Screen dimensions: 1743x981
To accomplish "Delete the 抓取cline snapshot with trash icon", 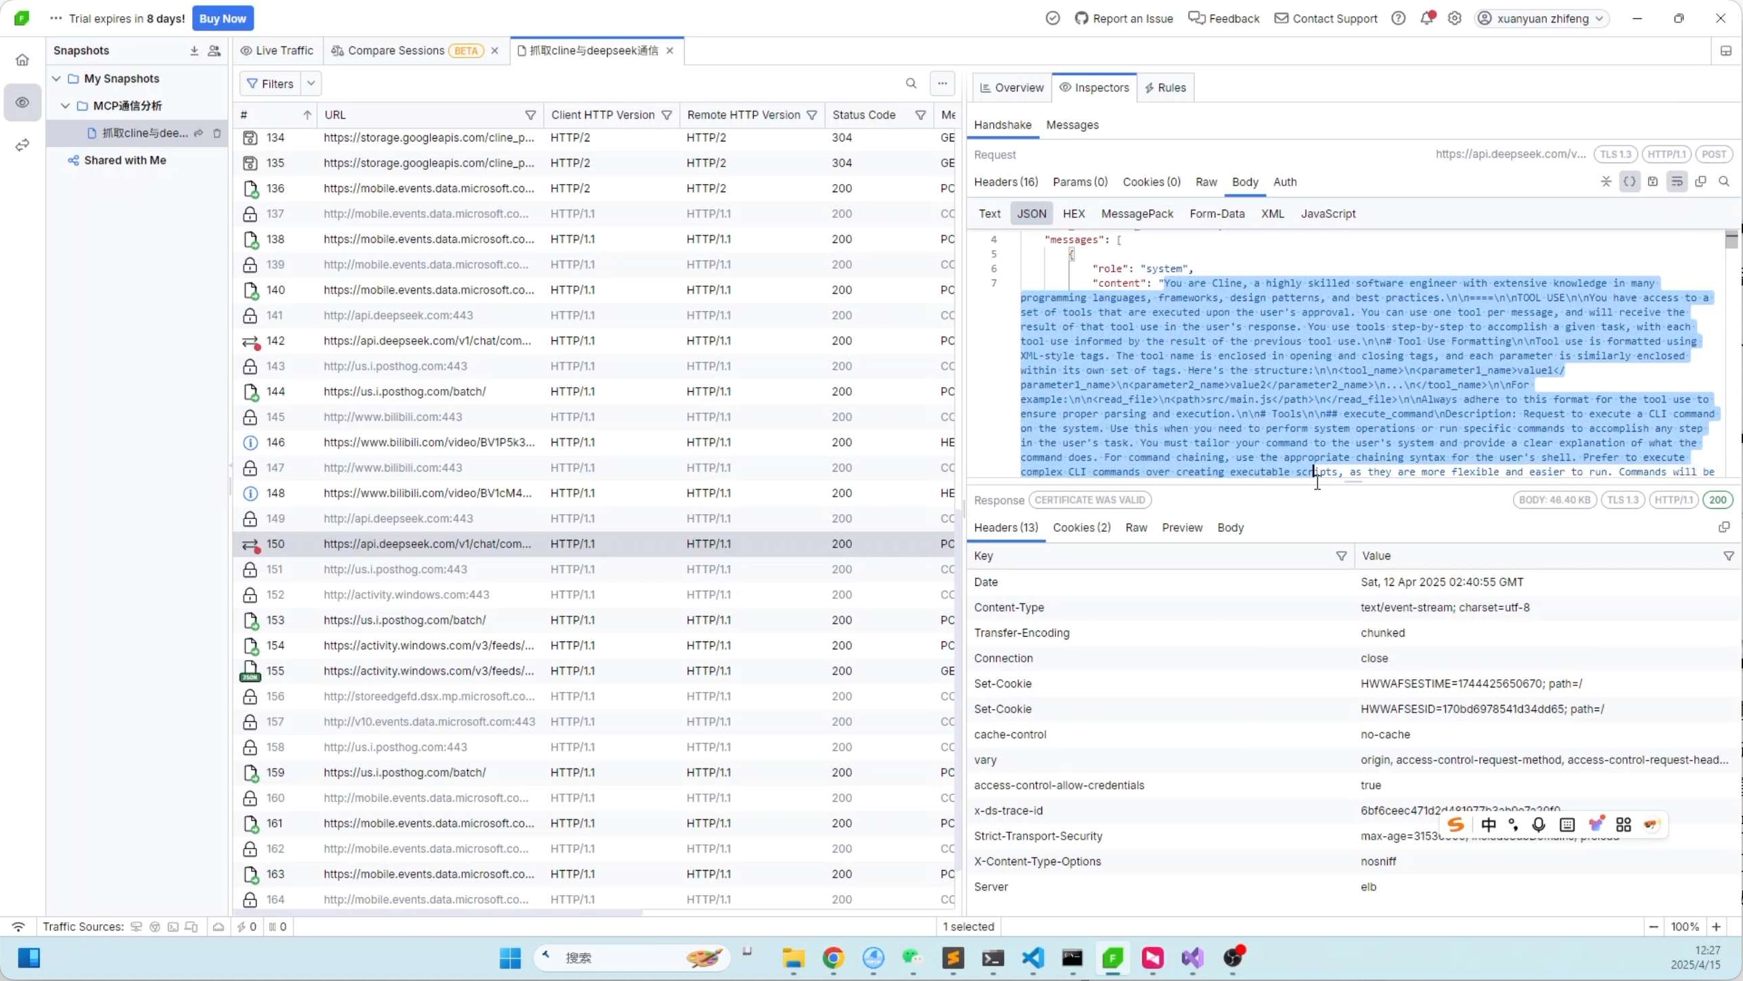I will point(217,133).
